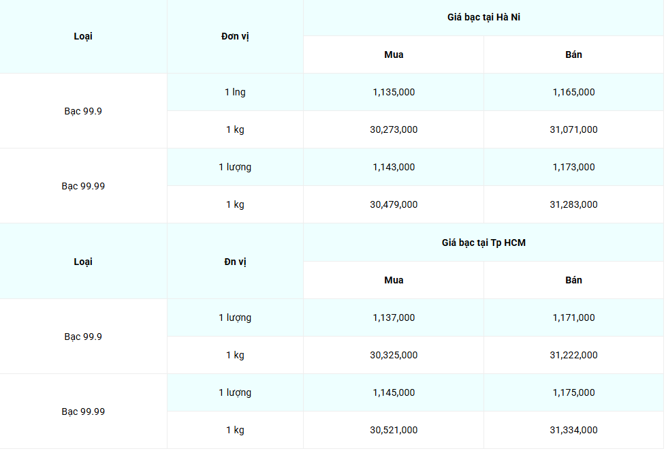This screenshot has width=666, height=451.
Task: Select the "Đơn vị" column header
Action: point(235,36)
